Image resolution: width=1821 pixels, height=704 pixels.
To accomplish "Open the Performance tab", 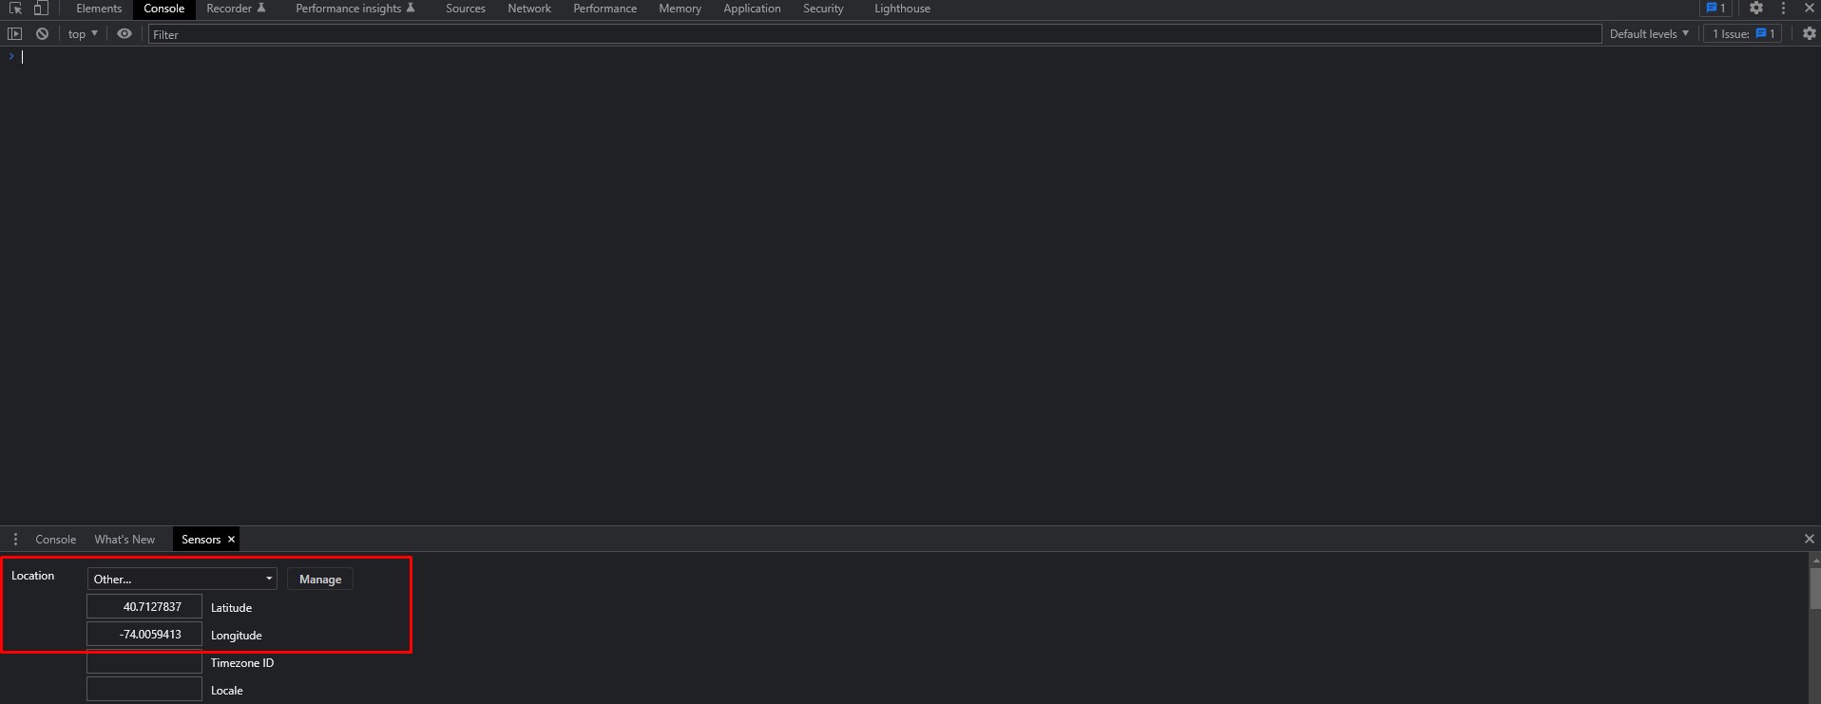I will click(604, 9).
